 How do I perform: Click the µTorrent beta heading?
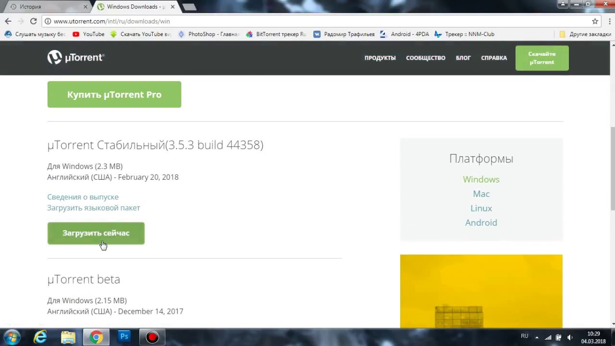(x=84, y=279)
